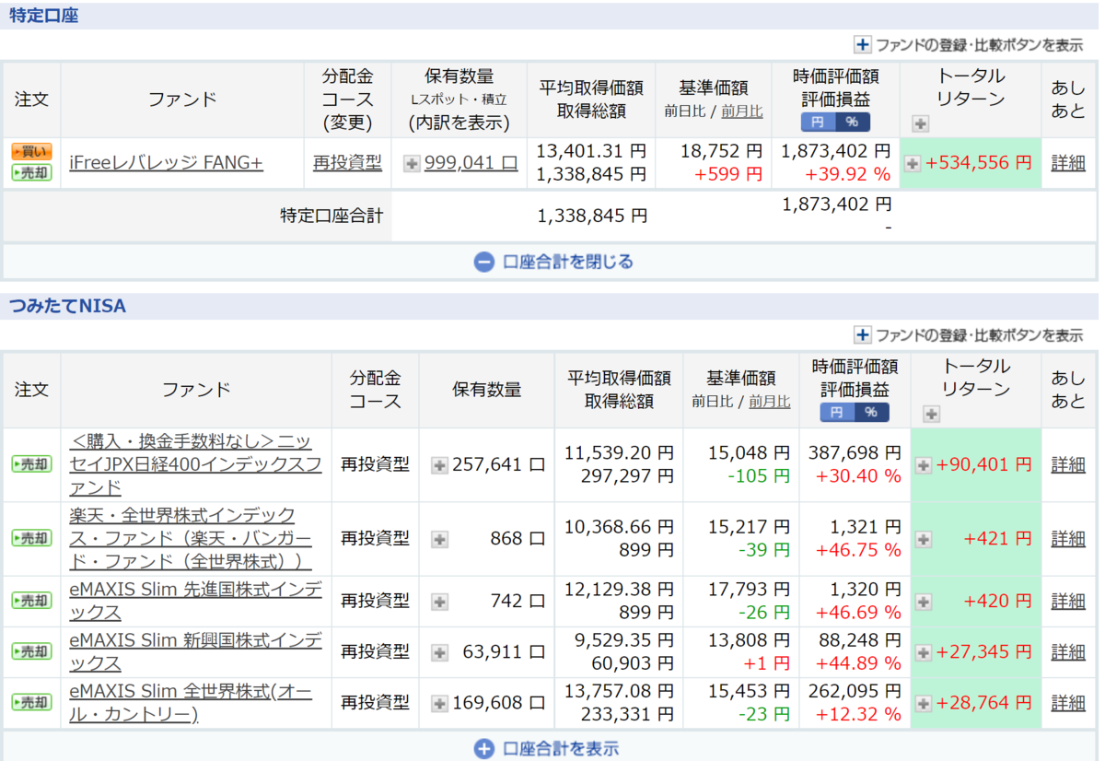1105x761 pixels.
Task: Switch 特定口座 評価損益 toggle to %
Action: click(x=853, y=123)
